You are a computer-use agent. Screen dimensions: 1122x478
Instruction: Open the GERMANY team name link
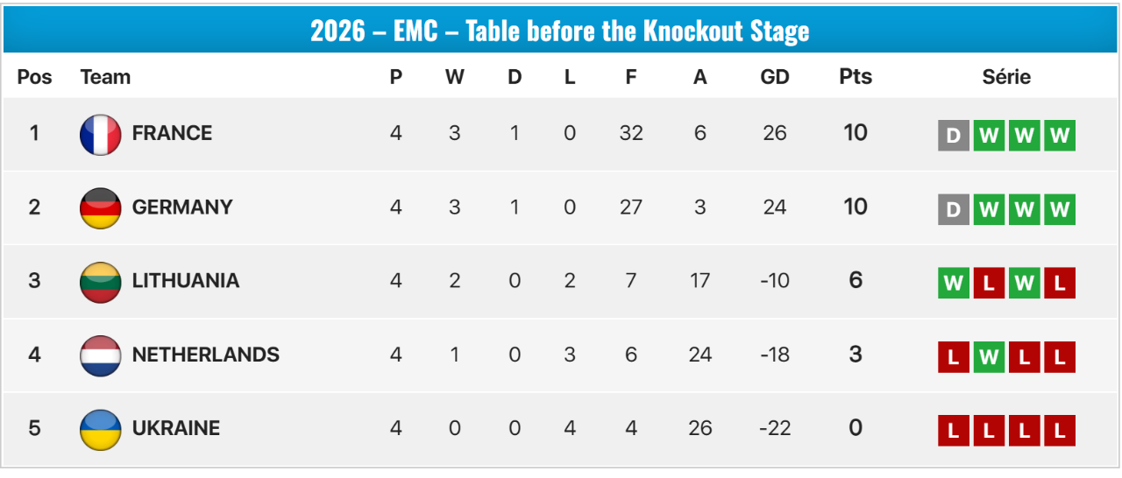coord(182,207)
